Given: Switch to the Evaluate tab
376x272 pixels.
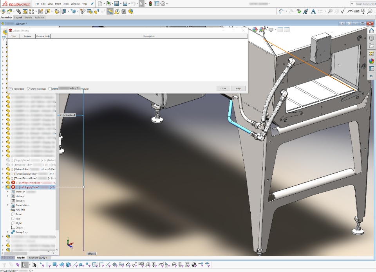Looking at the screenshot, I should [39, 18].
